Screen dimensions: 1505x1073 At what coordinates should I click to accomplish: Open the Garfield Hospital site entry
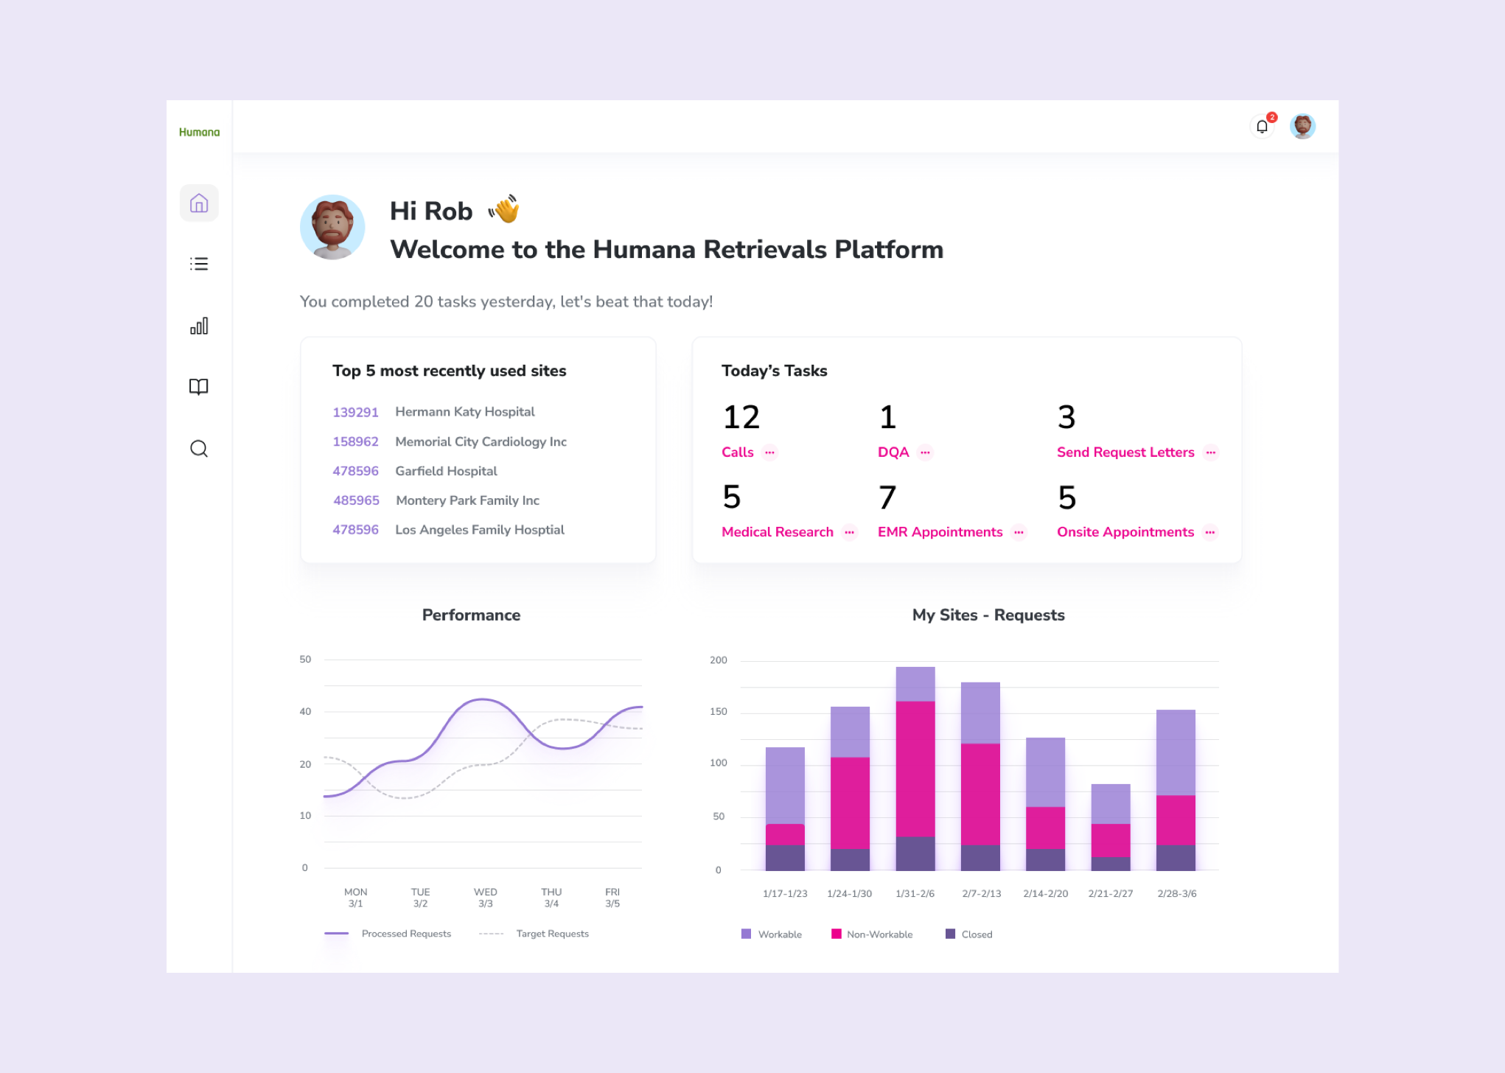click(446, 472)
